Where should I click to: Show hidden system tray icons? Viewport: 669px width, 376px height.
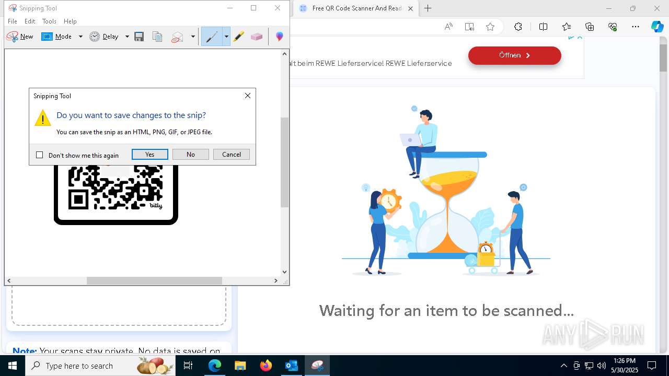[564, 366]
